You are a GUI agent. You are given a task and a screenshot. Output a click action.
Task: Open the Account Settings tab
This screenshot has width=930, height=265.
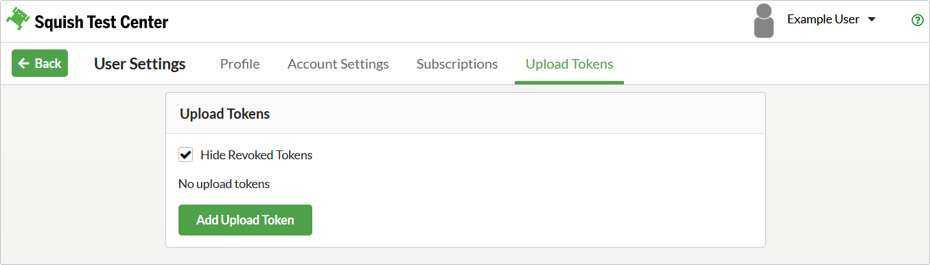pyautogui.click(x=338, y=64)
